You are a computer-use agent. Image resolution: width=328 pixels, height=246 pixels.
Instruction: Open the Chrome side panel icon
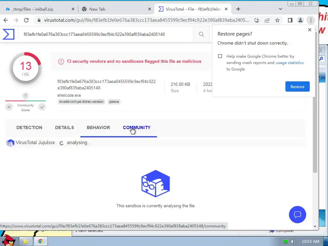click(x=290, y=20)
